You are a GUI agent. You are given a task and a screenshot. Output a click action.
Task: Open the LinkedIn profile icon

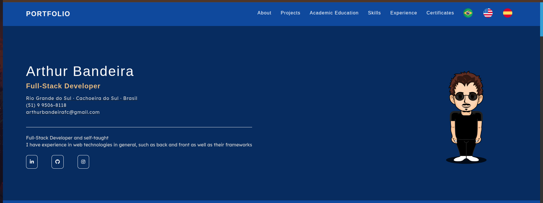[x=32, y=162]
